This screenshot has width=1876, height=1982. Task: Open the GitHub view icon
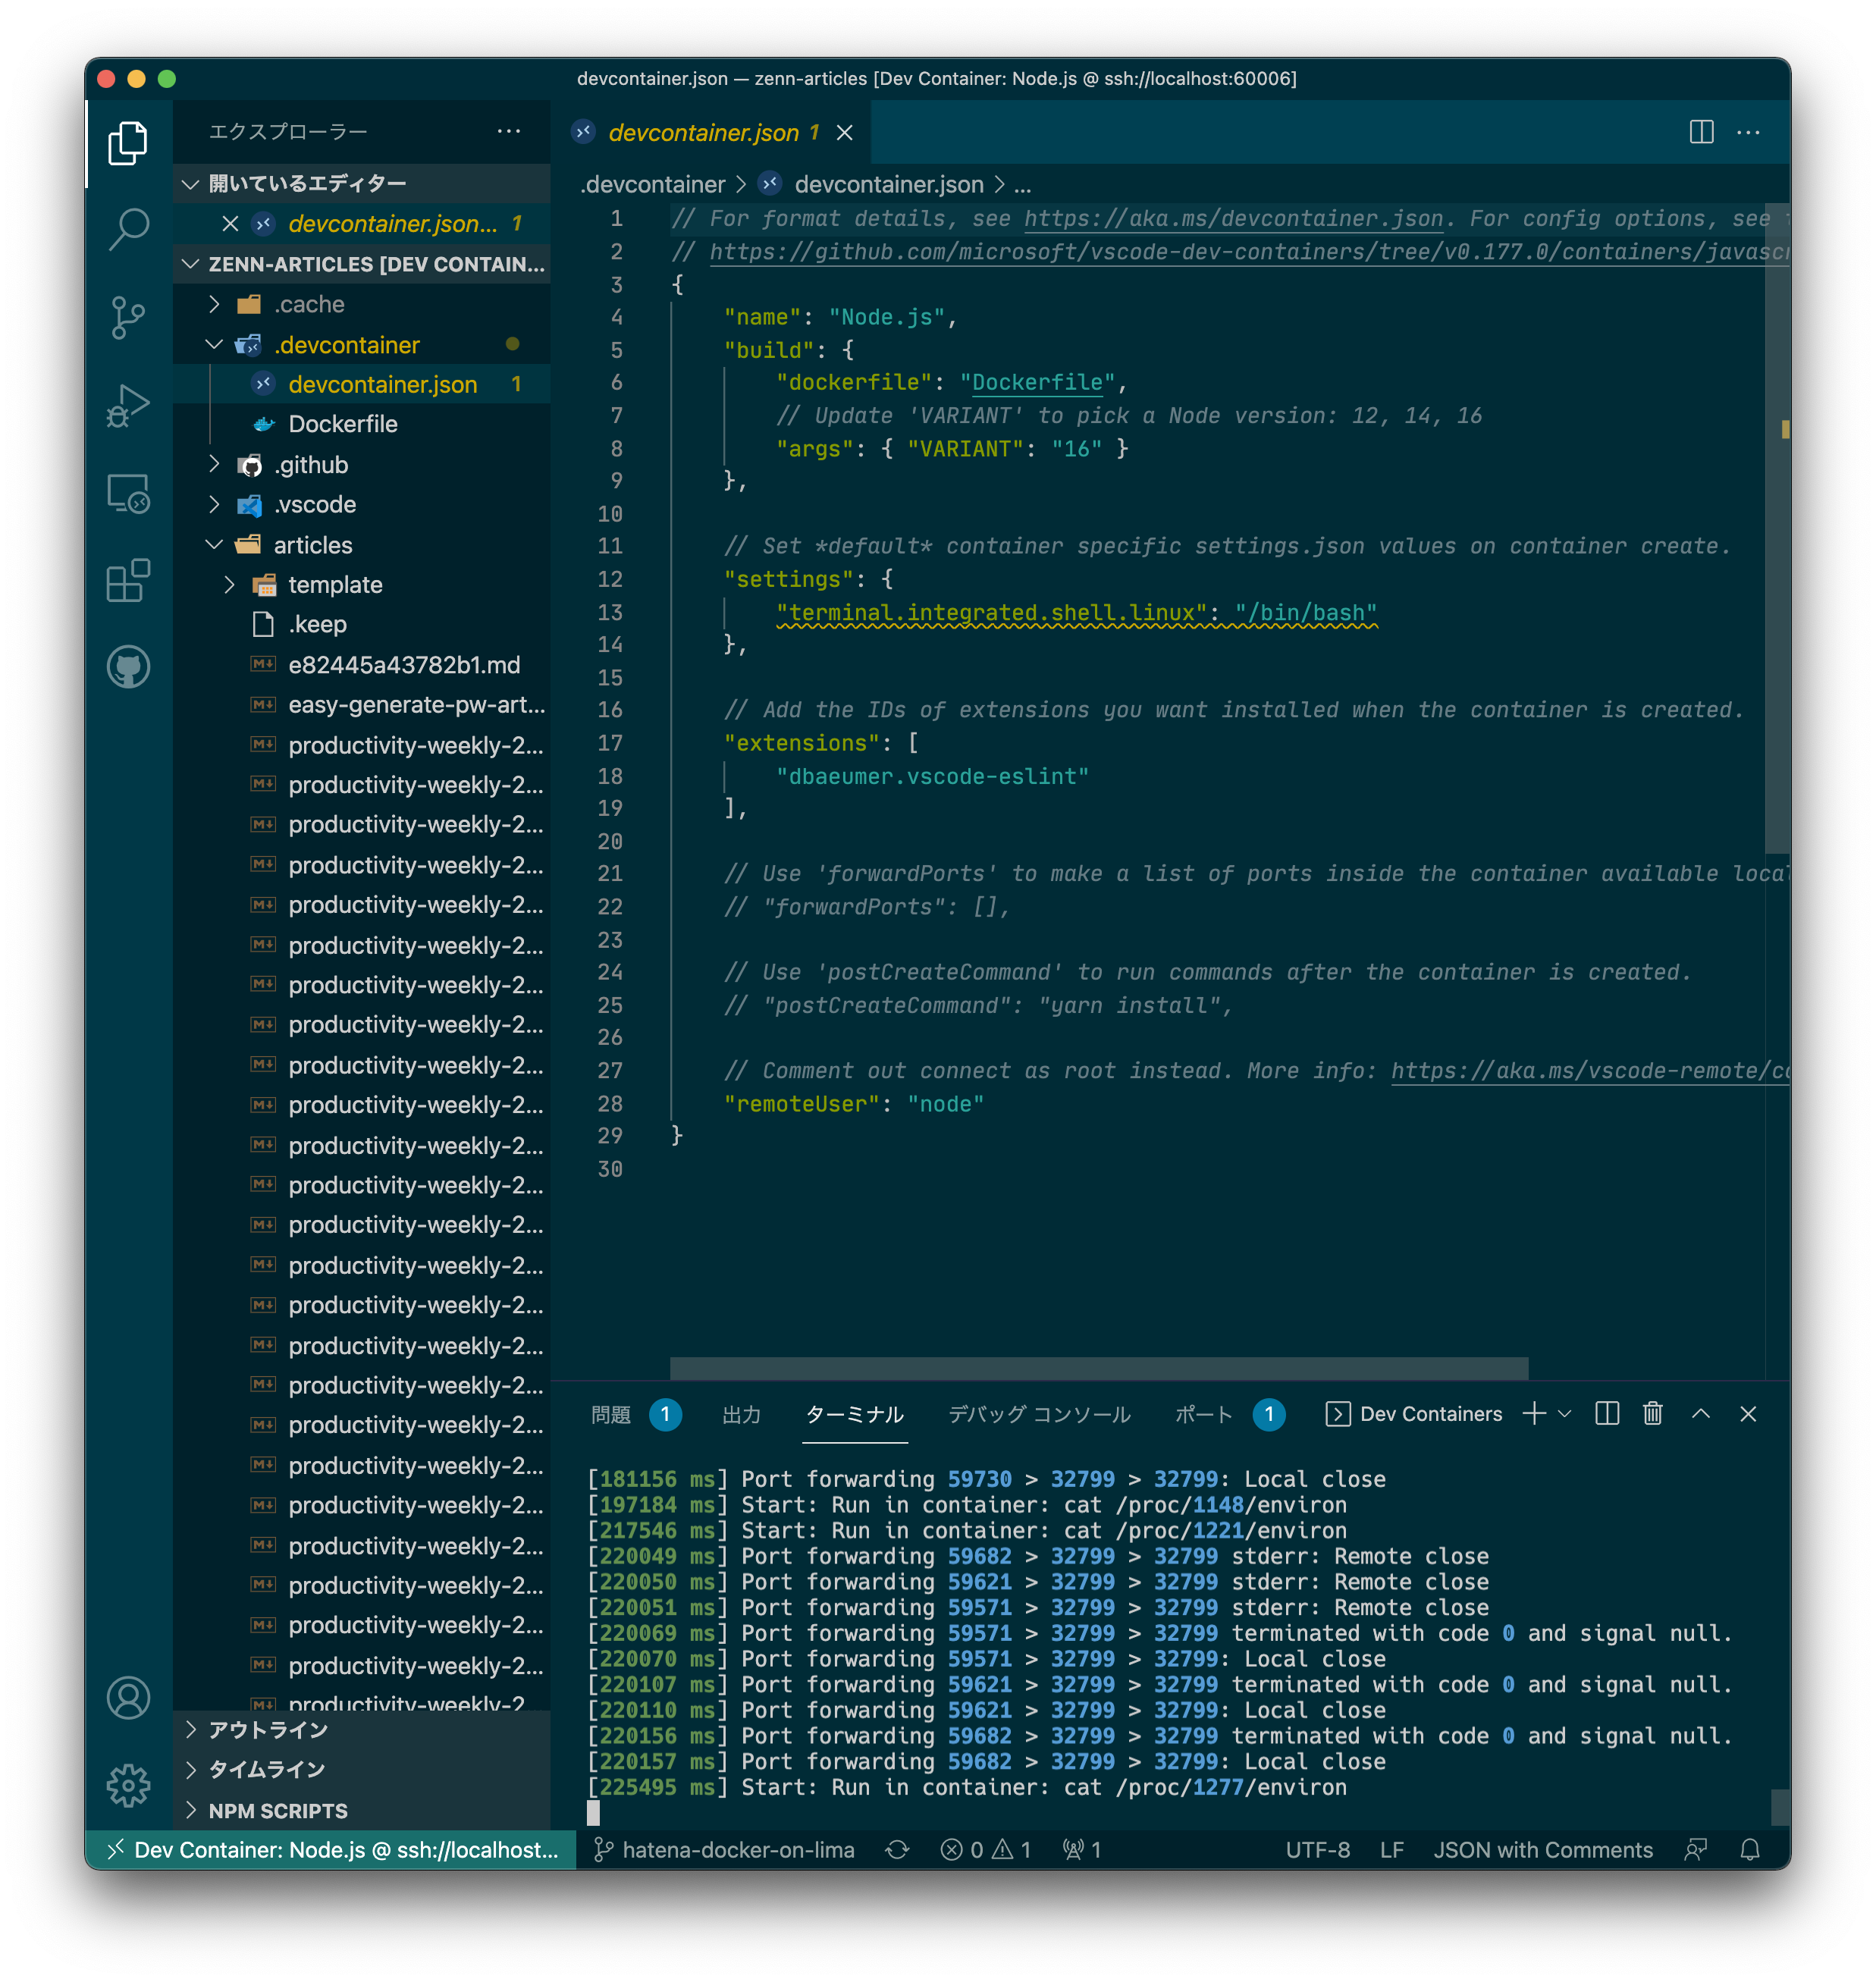coord(128,667)
